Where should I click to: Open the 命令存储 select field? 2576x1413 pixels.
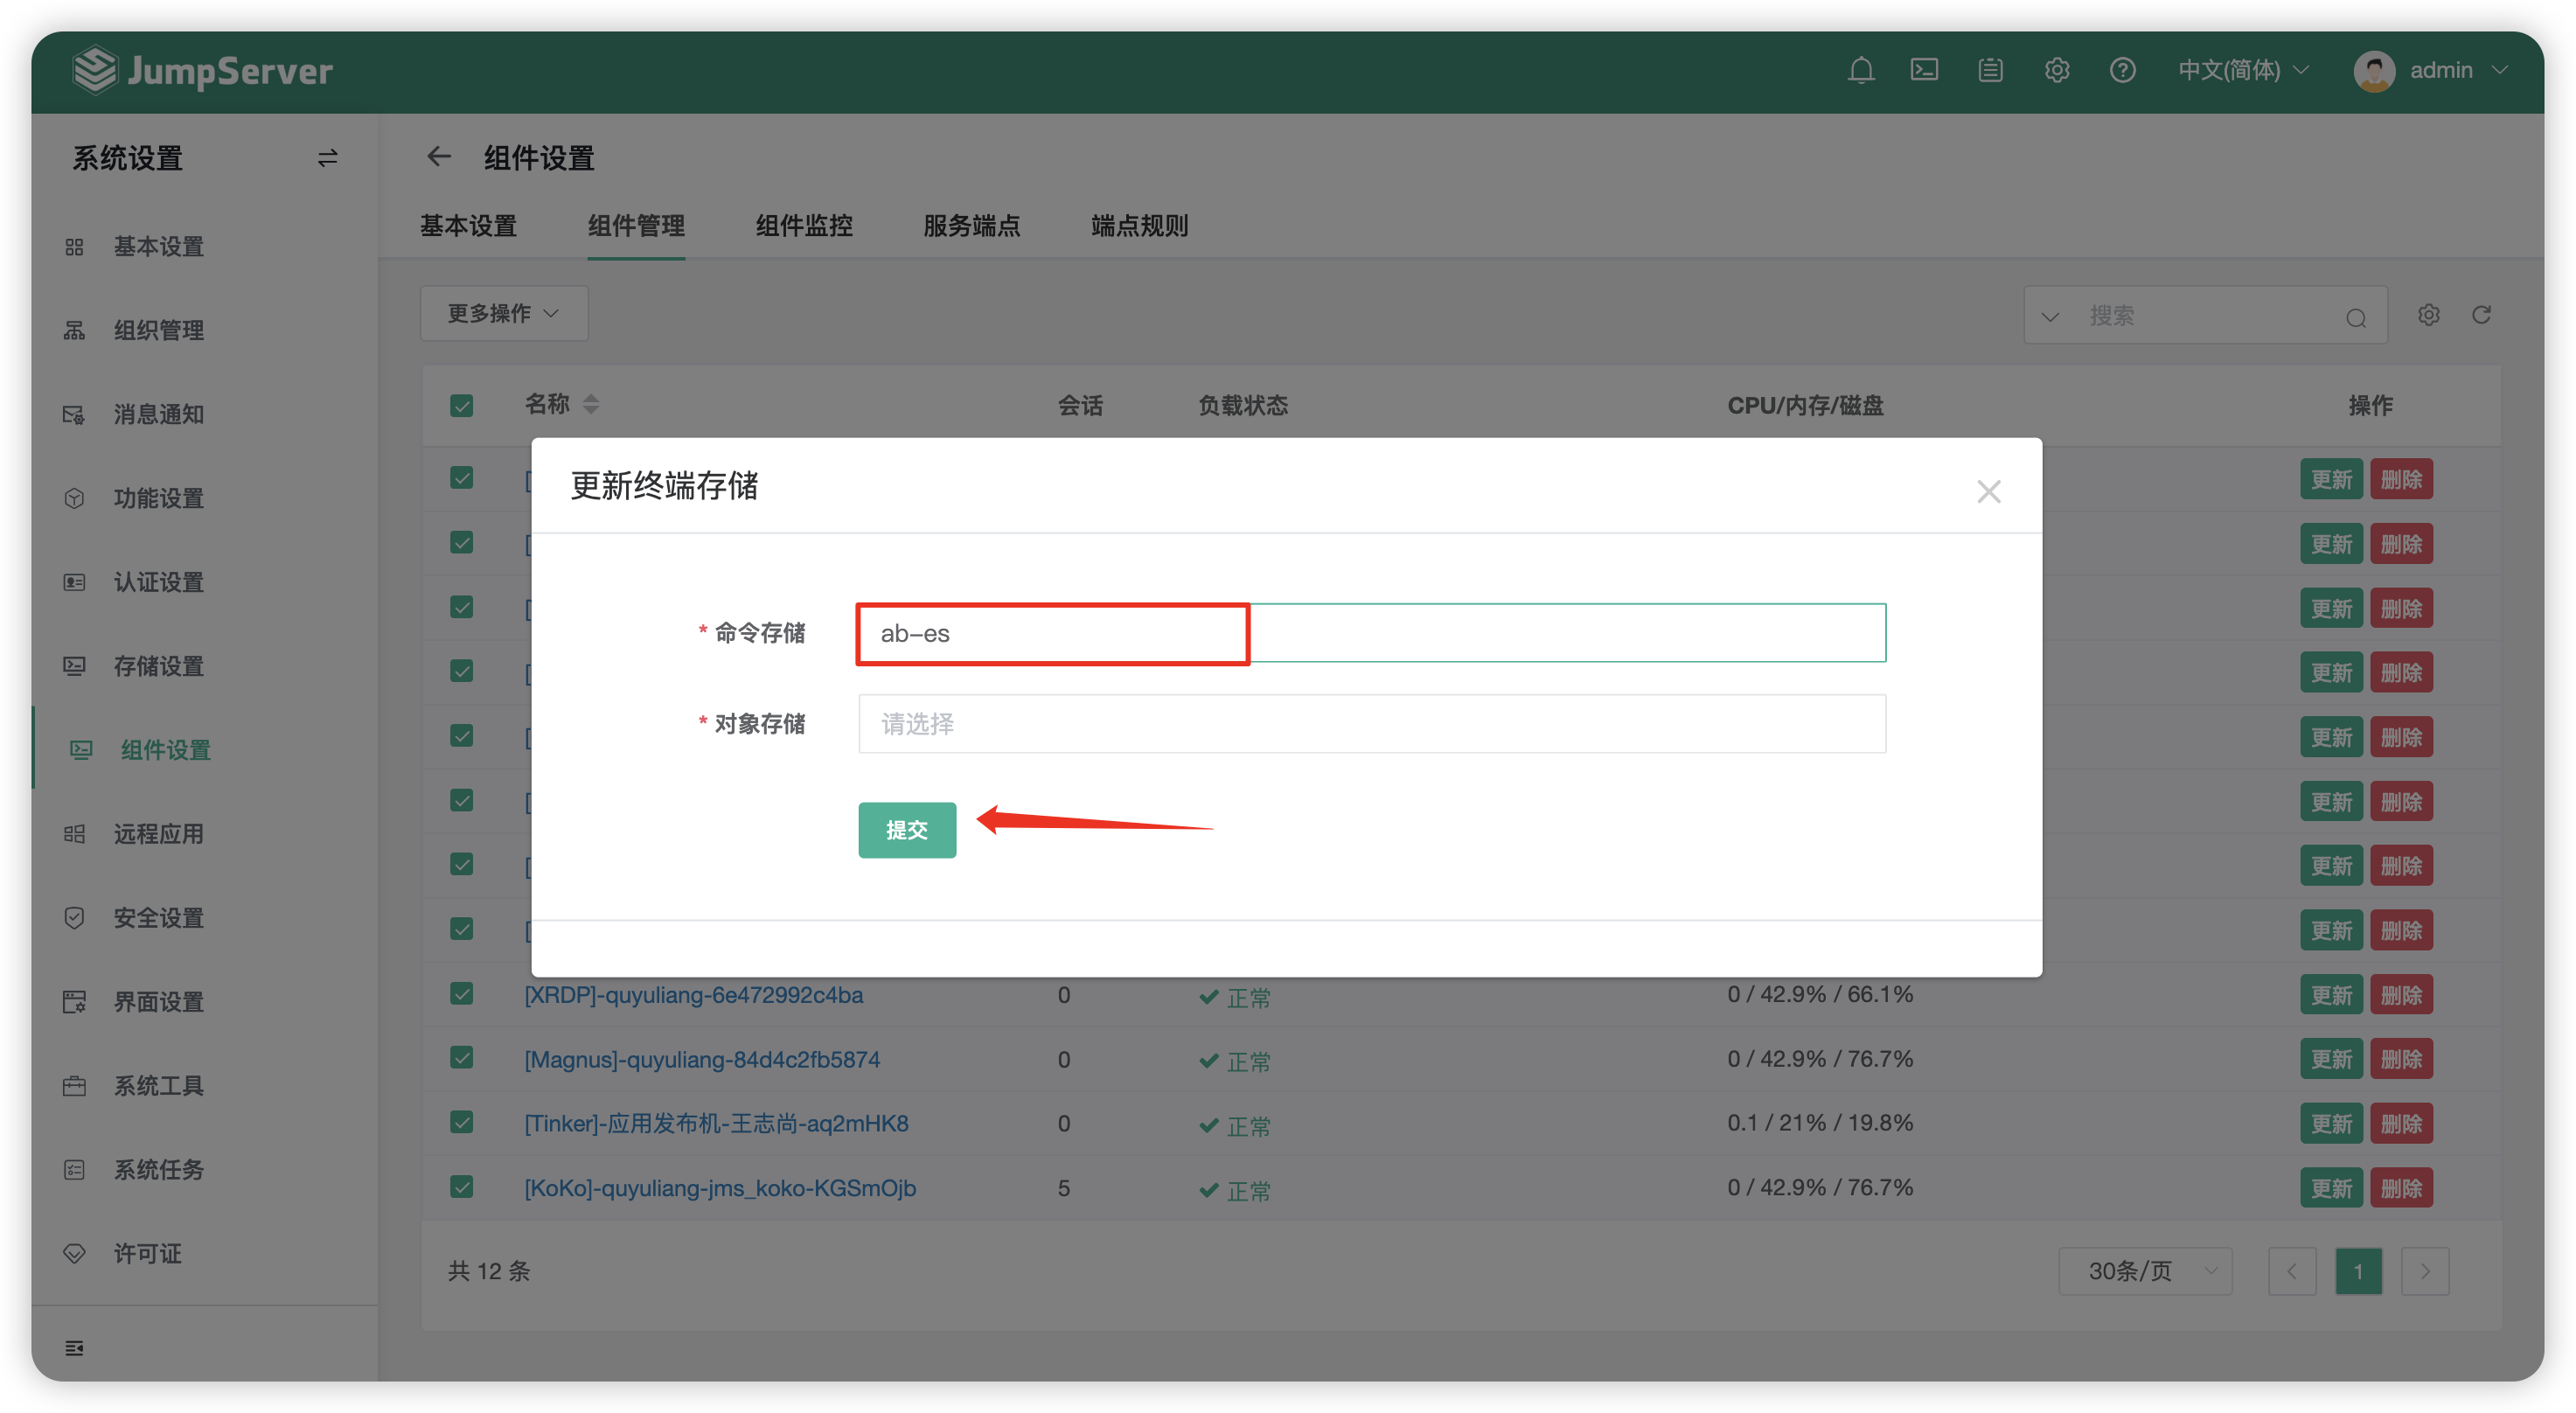[x=1372, y=633]
